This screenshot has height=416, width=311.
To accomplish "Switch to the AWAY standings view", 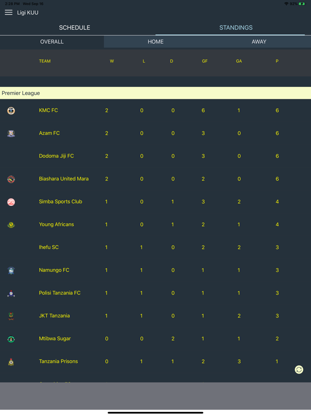I will [259, 41].
